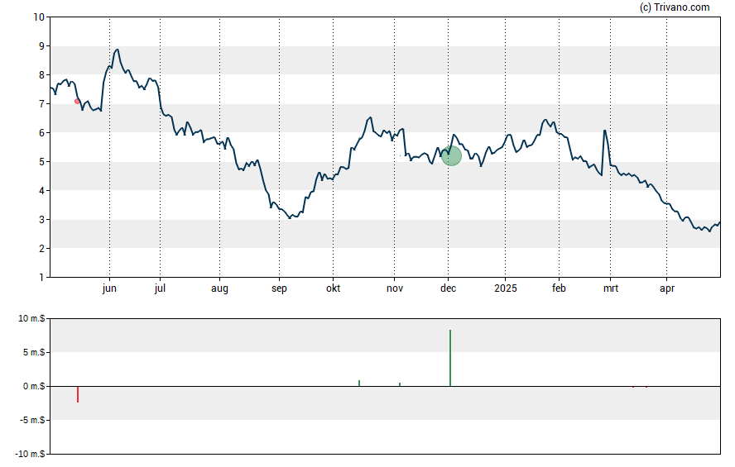735x467 pixels.
Task: Click the 'dec' x-axis label
Action: tap(448, 288)
